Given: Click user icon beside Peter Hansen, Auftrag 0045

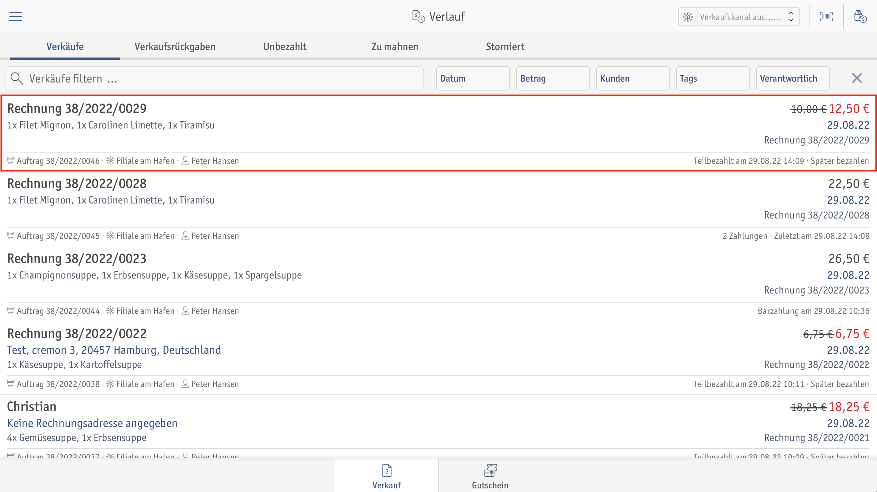Looking at the screenshot, I should [x=185, y=235].
